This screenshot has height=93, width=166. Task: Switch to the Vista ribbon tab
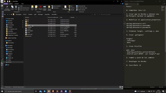(22, 4)
